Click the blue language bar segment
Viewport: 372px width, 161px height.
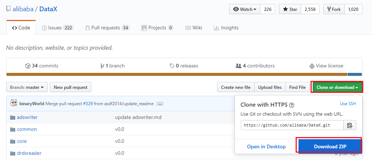pos(355,74)
